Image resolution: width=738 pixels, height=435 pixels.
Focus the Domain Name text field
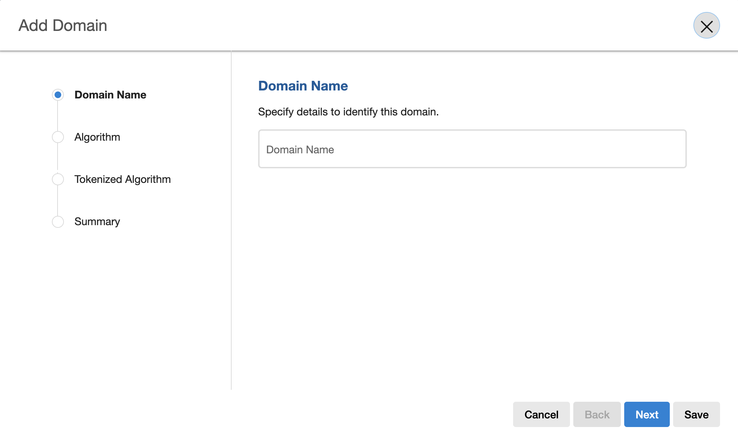[472, 149]
